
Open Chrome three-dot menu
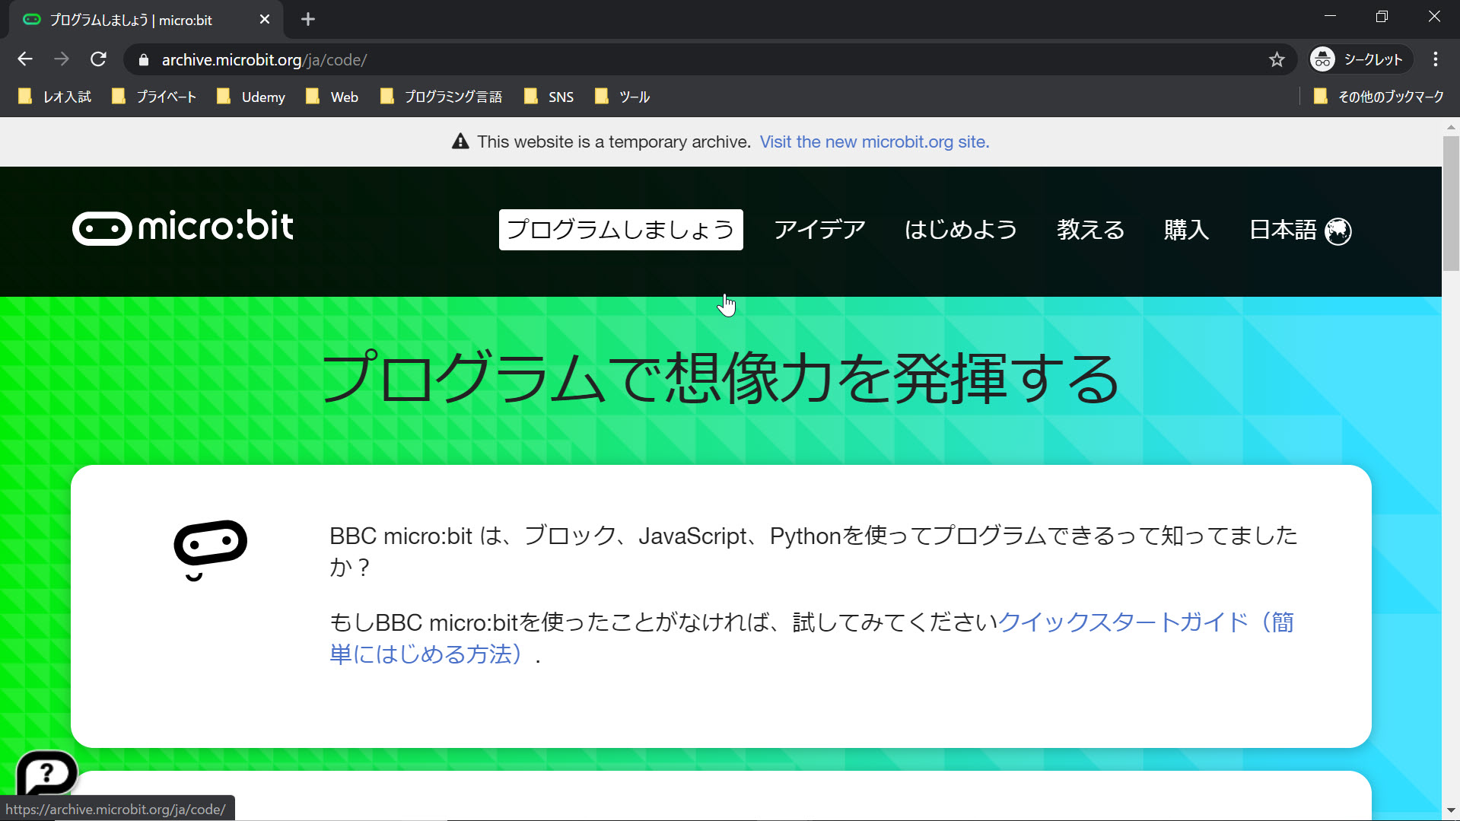coord(1436,59)
